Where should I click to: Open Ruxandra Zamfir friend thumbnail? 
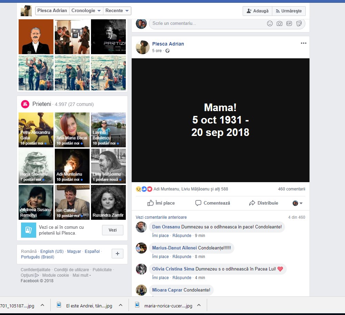coord(108,202)
